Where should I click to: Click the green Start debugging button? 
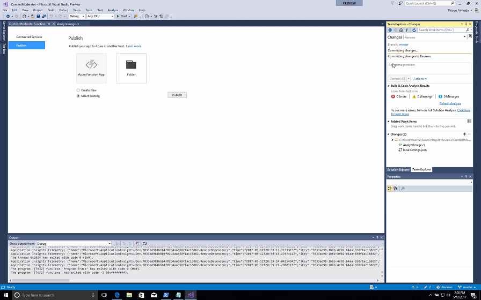pyautogui.click(x=122, y=16)
